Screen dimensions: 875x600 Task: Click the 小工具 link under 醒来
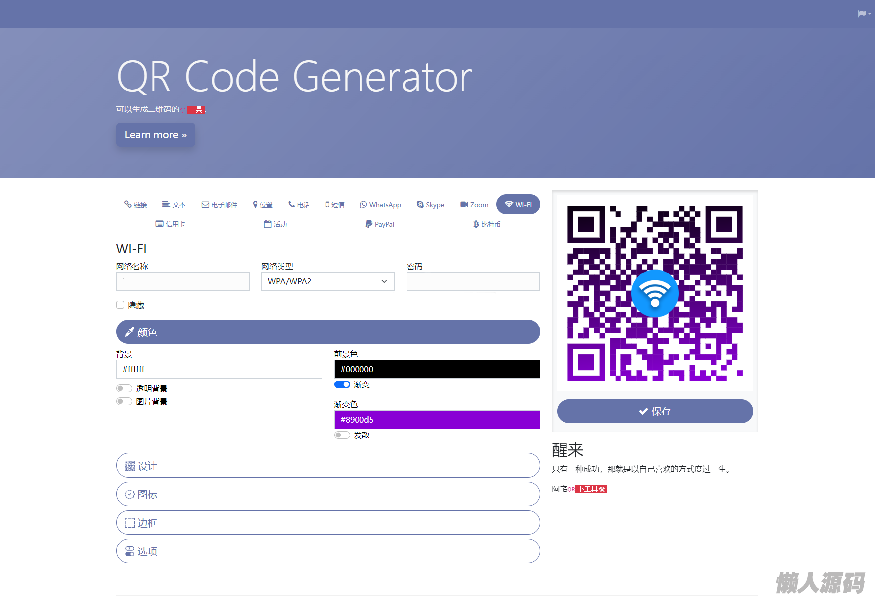click(x=591, y=489)
